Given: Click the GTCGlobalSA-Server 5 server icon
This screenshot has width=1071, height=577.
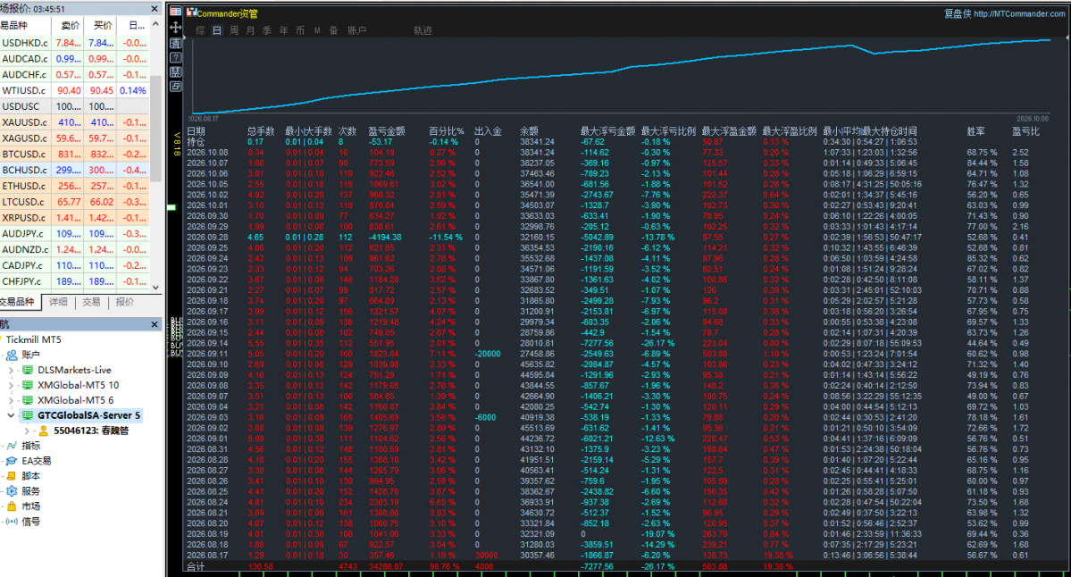Looking at the screenshot, I should point(28,415).
